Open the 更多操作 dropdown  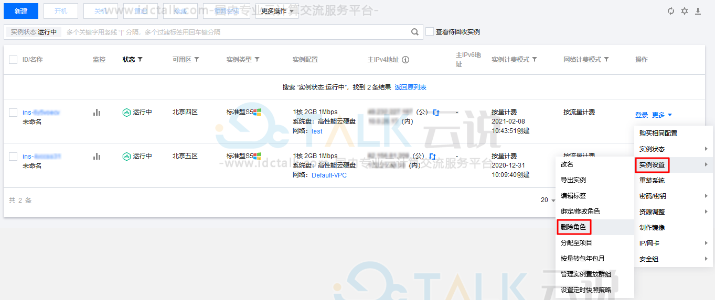[276, 11]
